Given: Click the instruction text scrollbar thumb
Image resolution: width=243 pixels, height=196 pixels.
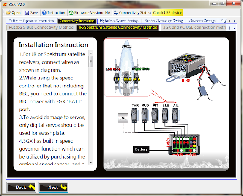Looking at the screenshot, I should click(x=91, y=61).
